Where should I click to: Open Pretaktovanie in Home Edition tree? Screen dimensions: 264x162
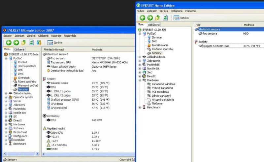pos(160,45)
